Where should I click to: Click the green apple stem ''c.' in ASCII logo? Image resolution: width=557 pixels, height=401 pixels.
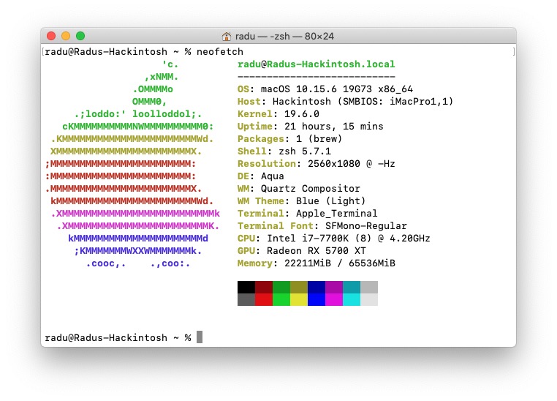tap(170, 64)
